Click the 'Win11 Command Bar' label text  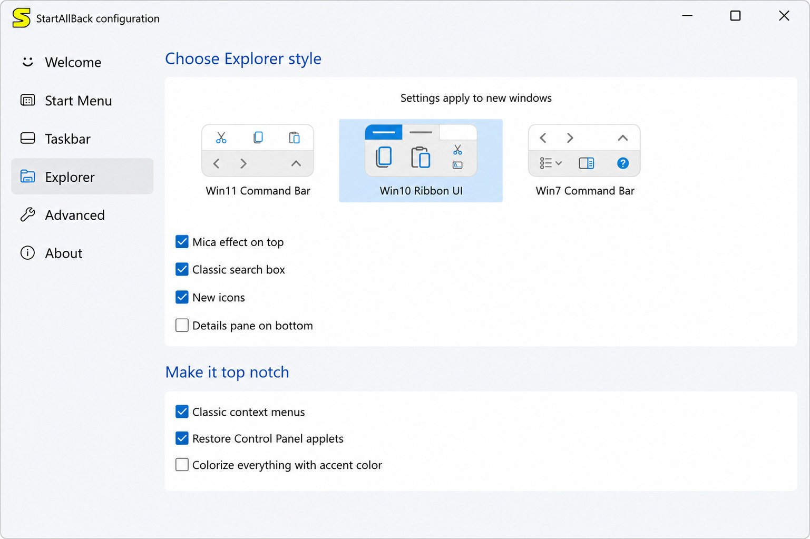(258, 191)
